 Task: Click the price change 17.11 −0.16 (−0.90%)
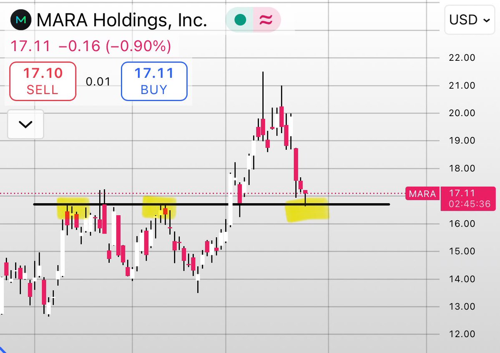click(91, 46)
